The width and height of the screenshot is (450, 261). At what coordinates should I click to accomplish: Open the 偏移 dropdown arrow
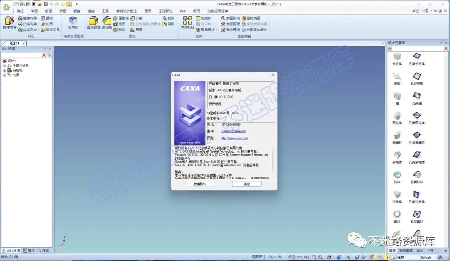coord(176,24)
